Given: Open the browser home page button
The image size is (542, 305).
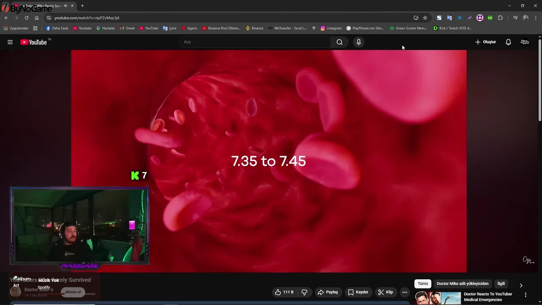Looking at the screenshot, I should tap(36, 18).
